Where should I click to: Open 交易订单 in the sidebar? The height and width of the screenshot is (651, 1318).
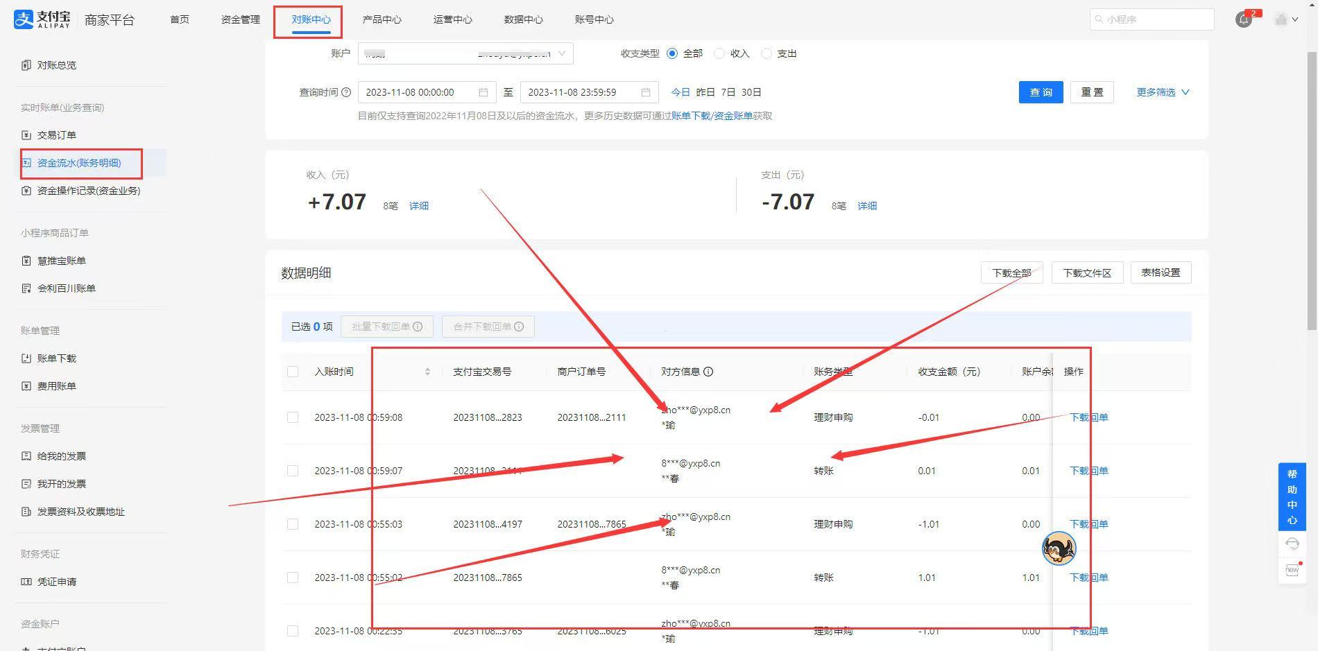56,135
